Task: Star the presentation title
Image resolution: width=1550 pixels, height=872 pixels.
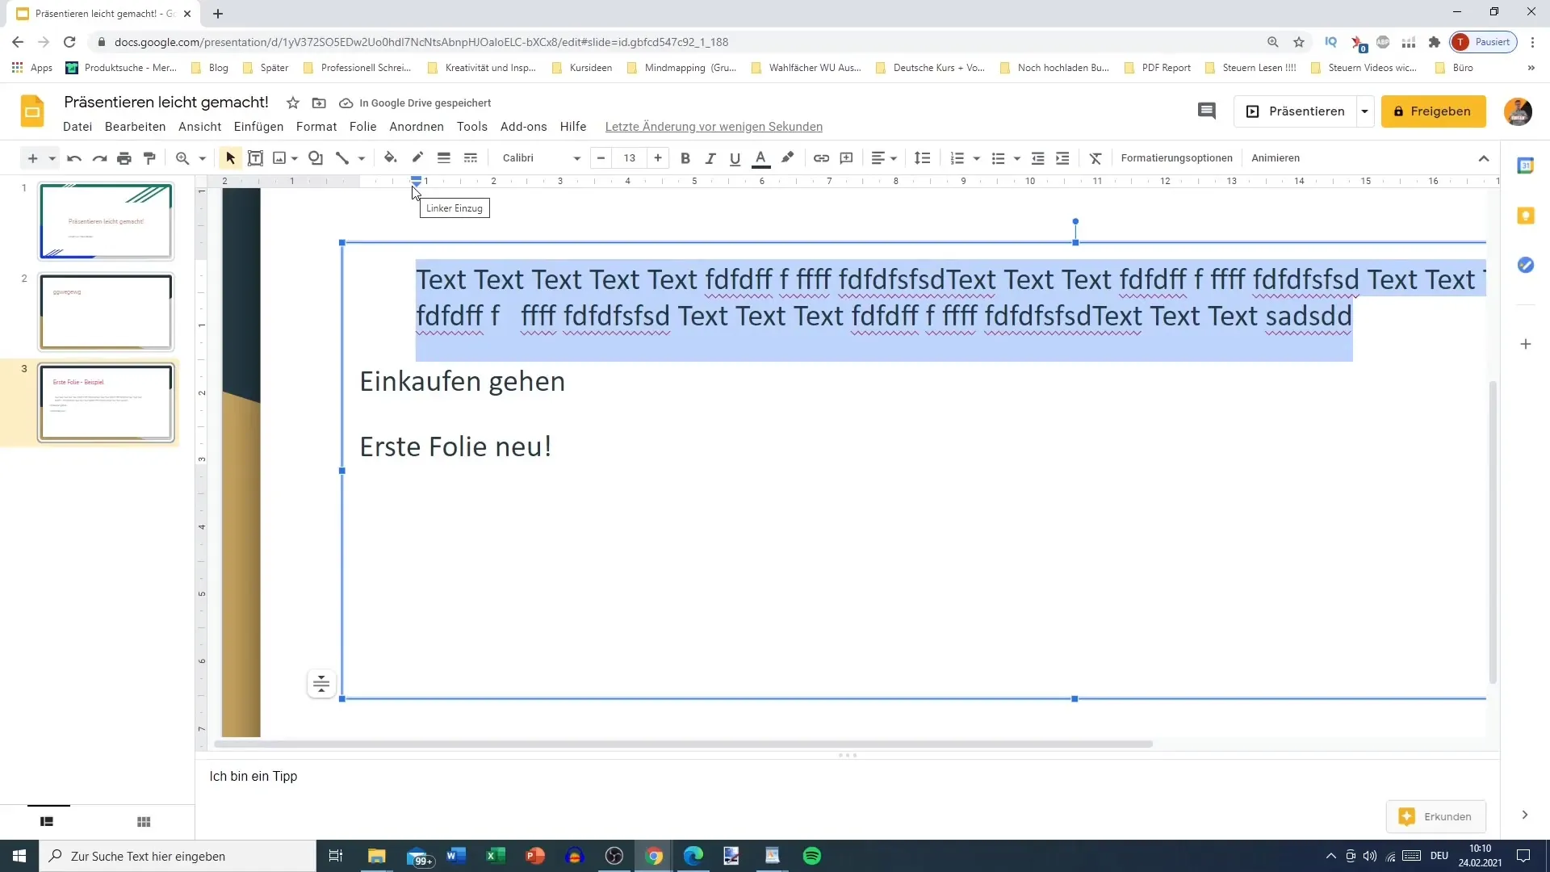Action: click(x=293, y=103)
